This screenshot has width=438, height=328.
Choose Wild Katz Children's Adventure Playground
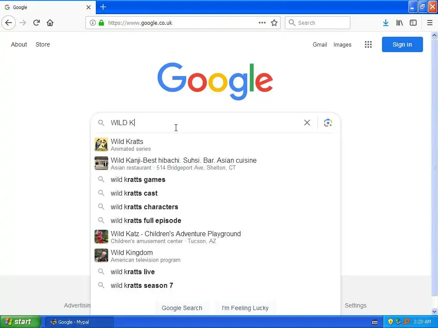pyautogui.click(x=216, y=237)
